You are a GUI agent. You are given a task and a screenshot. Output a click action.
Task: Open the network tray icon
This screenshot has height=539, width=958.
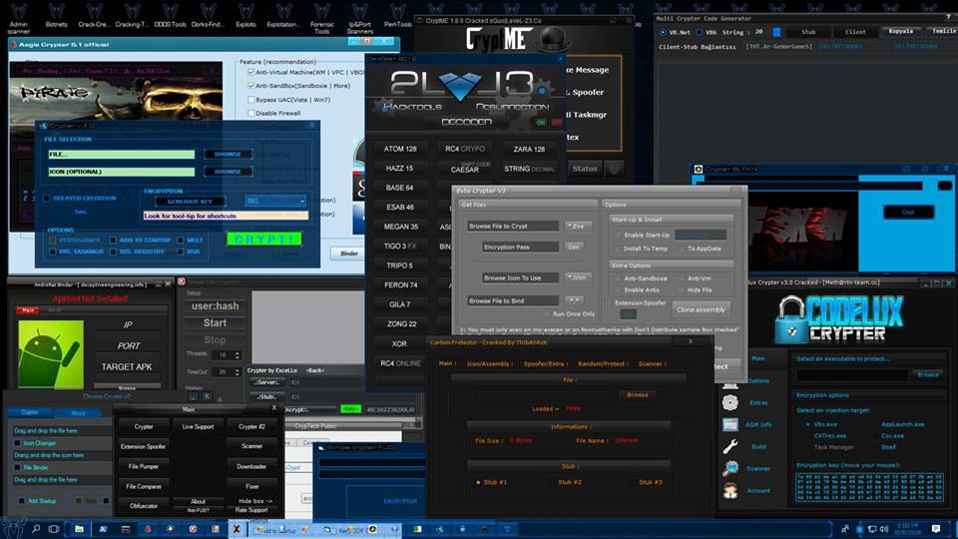(x=872, y=529)
